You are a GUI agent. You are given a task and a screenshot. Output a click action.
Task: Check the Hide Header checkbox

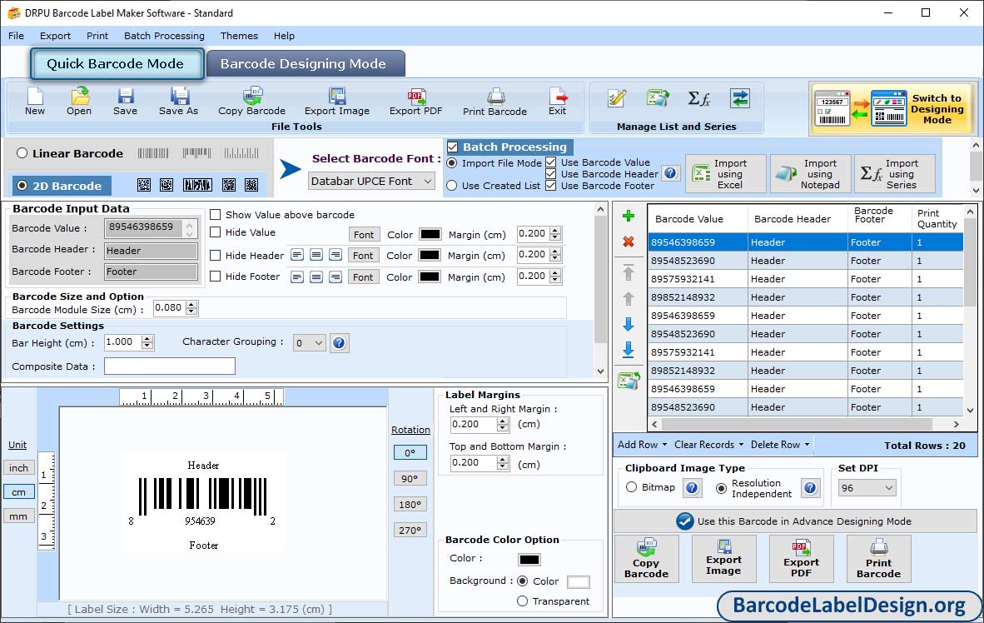click(x=216, y=256)
